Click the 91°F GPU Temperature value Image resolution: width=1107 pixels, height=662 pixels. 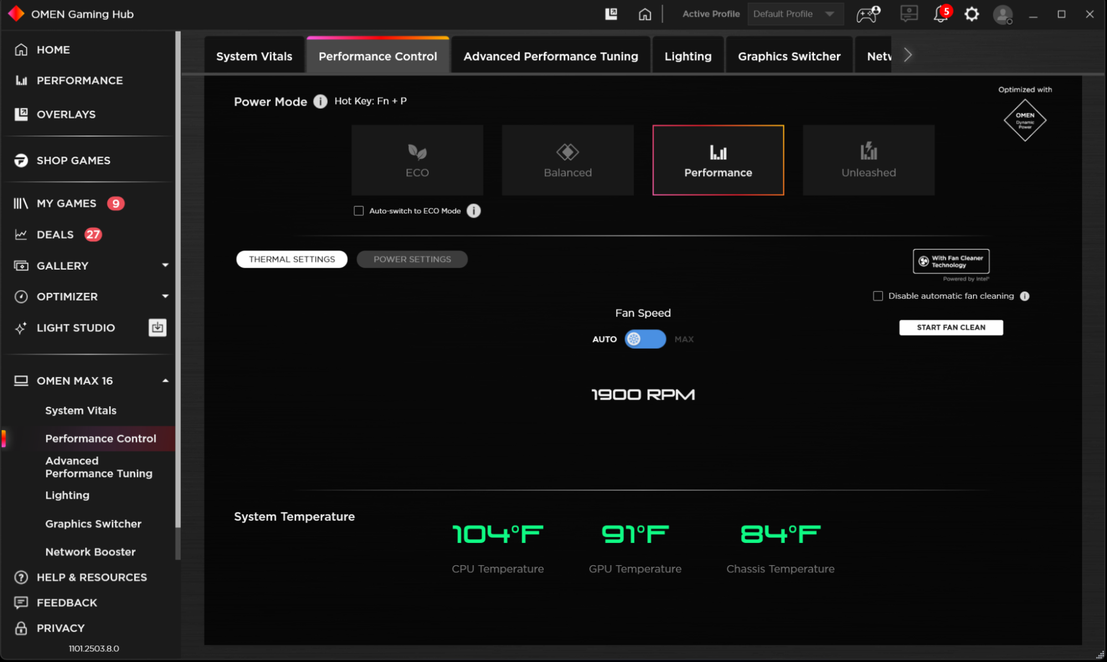point(635,534)
